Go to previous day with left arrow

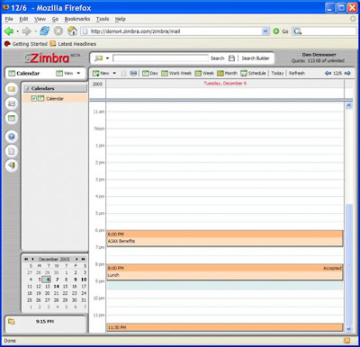click(x=328, y=73)
